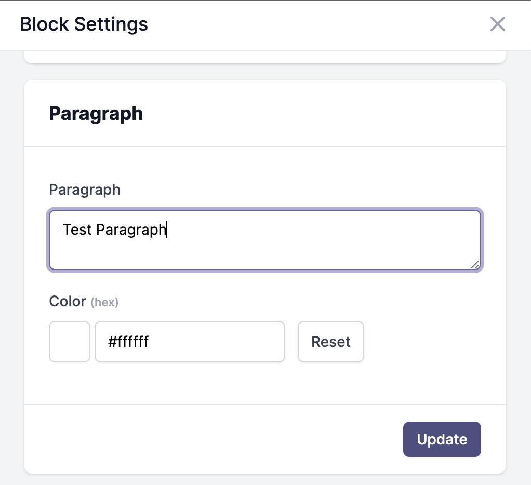Select the Paragraph field label above the textarea
The width and height of the screenshot is (531, 485).
tap(85, 190)
